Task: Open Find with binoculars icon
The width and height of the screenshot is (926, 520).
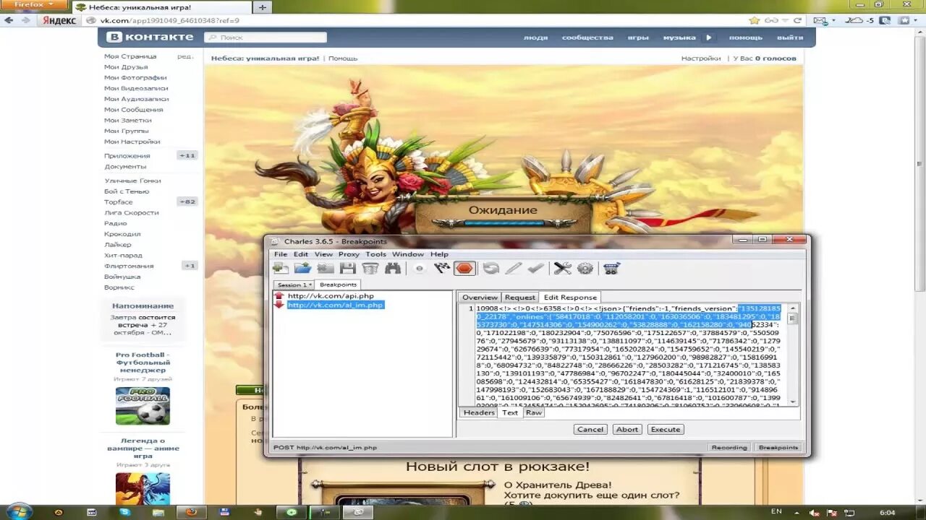Action: pyautogui.click(x=392, y=269)
